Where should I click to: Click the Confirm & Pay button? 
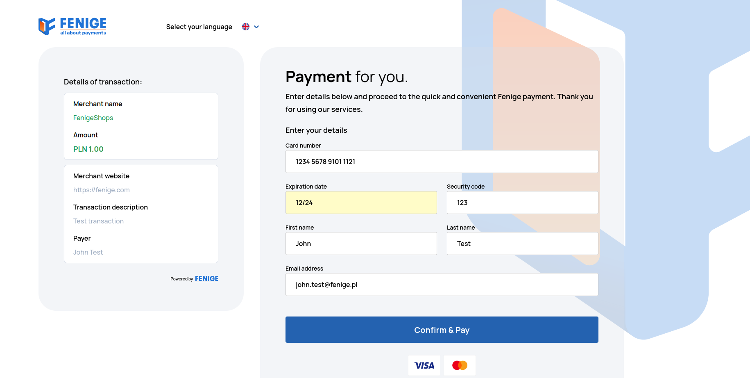tap(442, 330)
